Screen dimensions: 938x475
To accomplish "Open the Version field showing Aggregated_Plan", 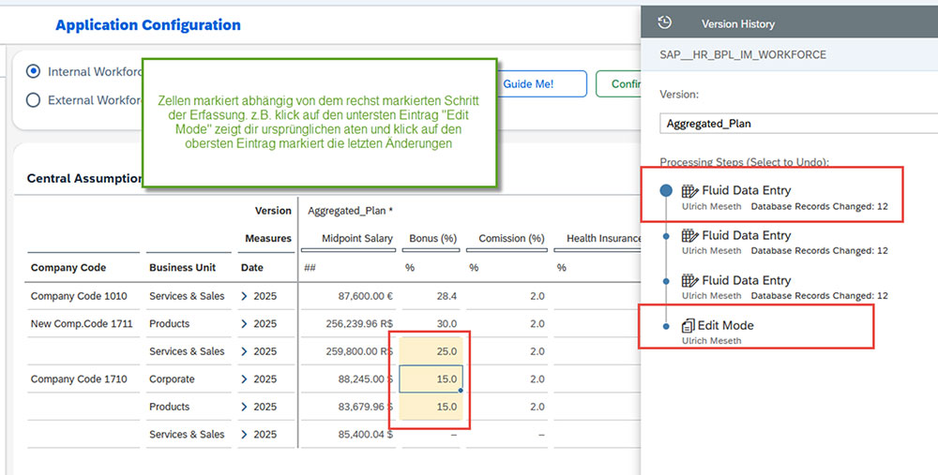I will point(797,124).
